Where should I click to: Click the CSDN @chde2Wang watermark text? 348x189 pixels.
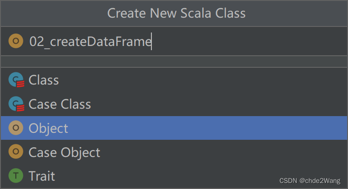coord(310,181)
